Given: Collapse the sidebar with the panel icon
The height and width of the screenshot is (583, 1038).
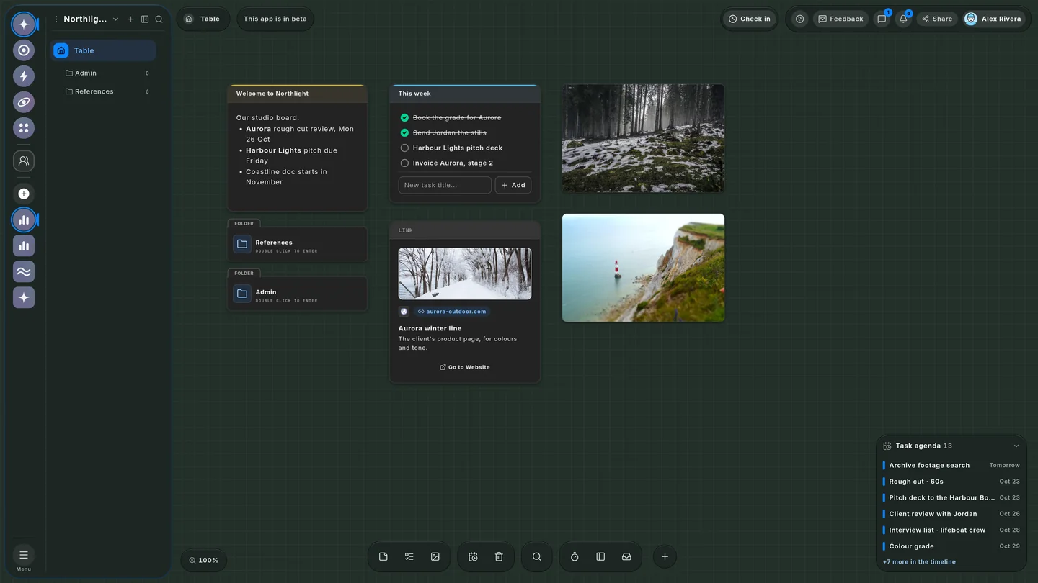Looking at the screenshot, I should 145,19.
